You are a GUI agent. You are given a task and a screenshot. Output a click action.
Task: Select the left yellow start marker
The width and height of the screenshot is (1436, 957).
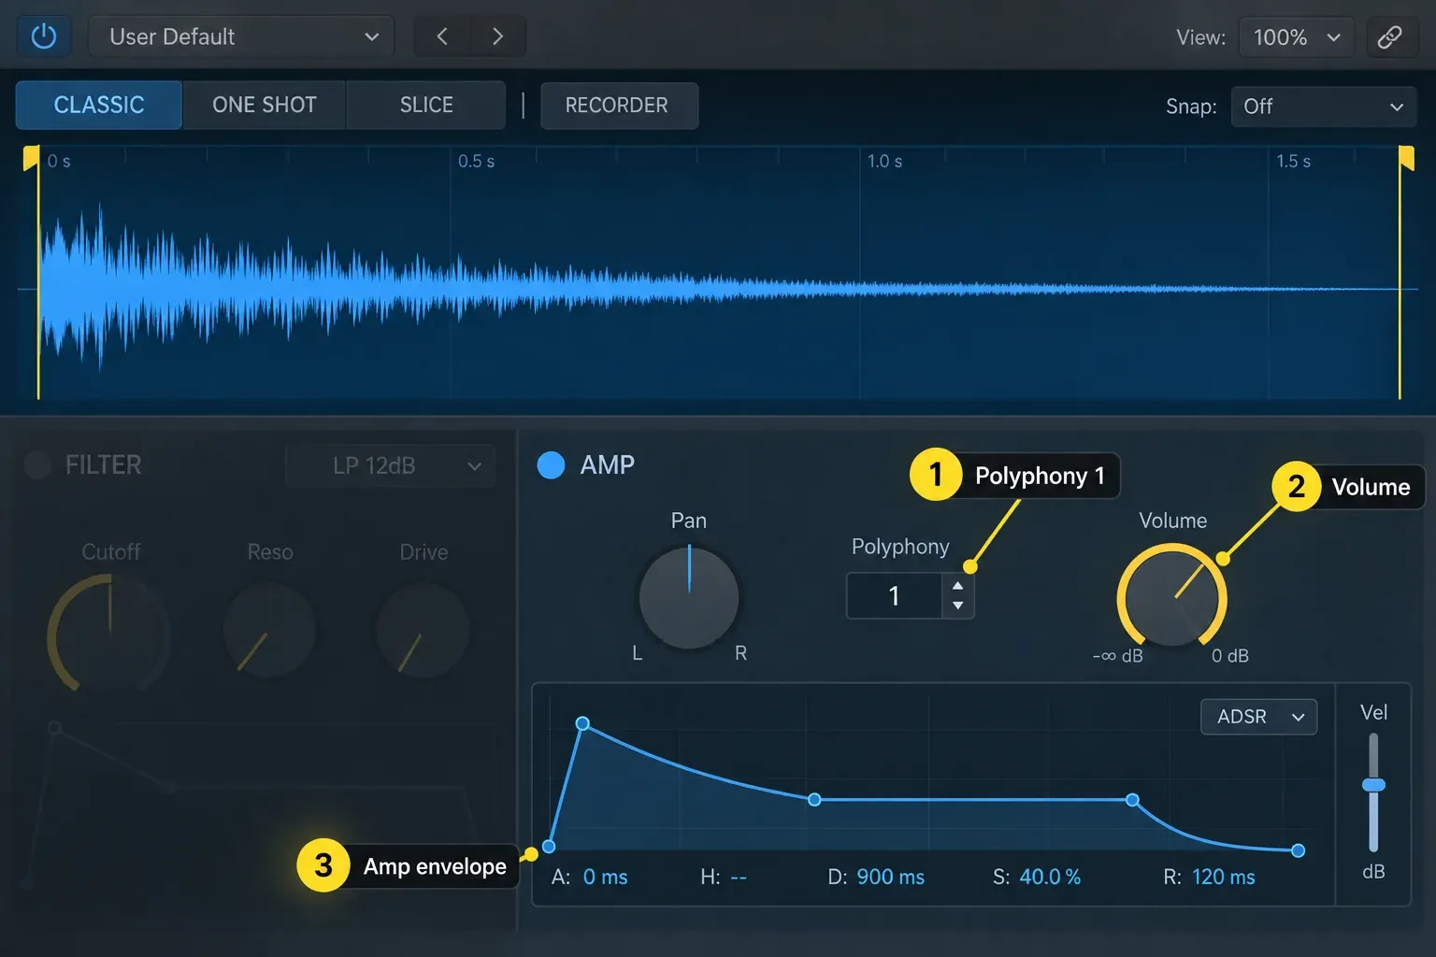click(x=31, y=157)
